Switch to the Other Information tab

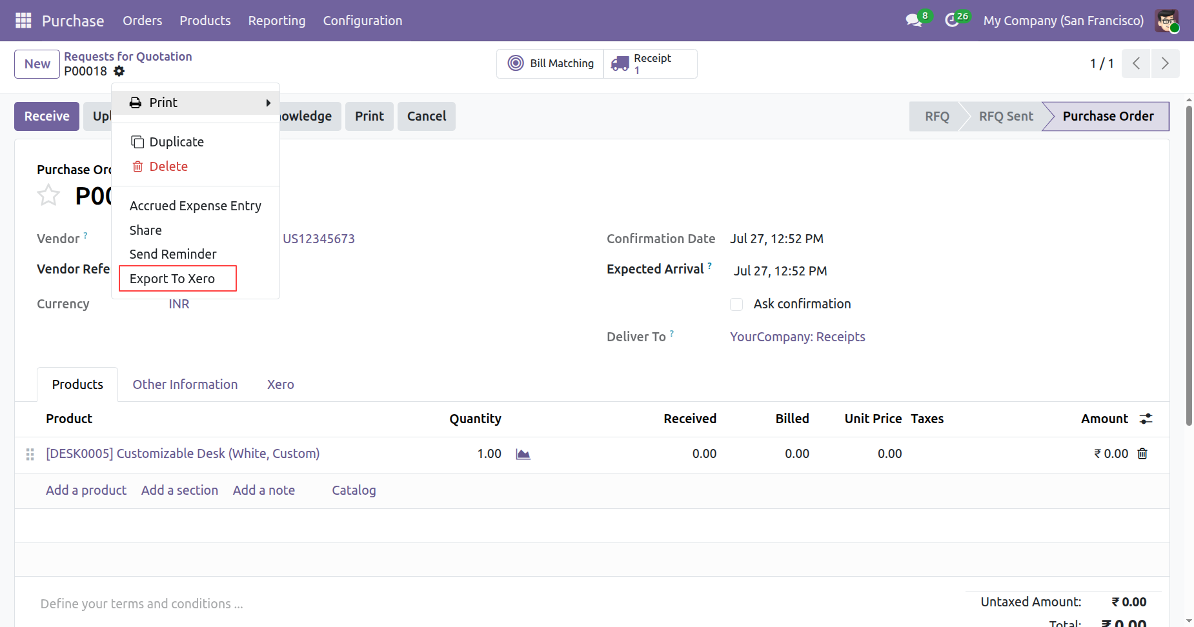(x=185, y=384)
